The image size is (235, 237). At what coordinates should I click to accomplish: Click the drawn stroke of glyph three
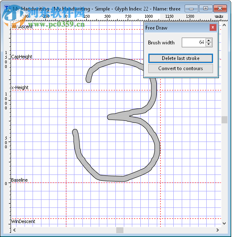[154, 89]
